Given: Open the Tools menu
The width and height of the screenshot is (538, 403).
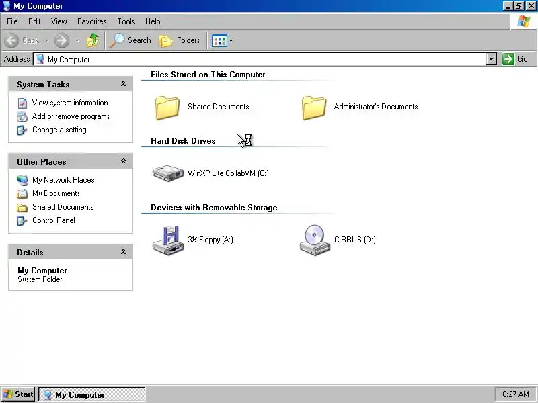Looking at the screenshot, I should coord(126,21).
